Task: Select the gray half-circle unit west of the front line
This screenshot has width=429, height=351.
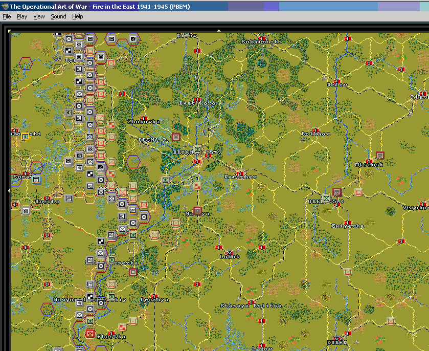Action: pos(69,112)
